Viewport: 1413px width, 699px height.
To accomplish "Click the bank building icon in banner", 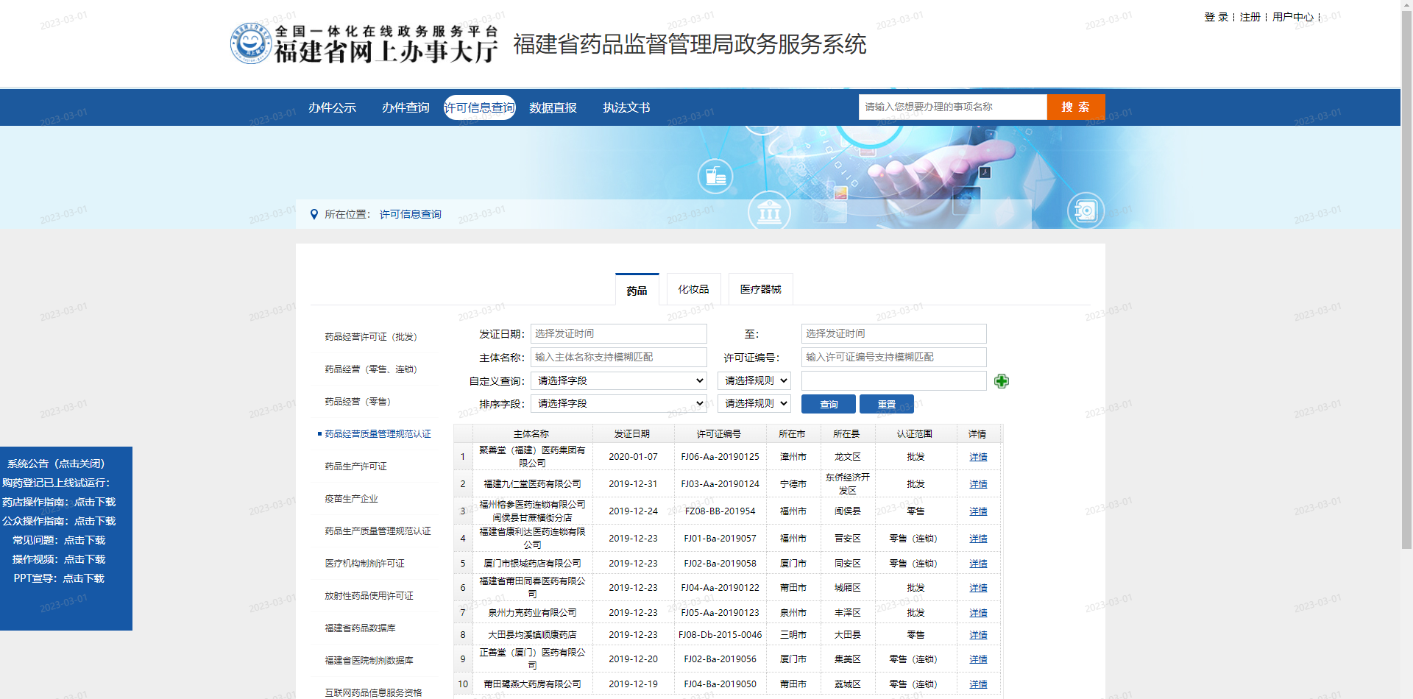I will (x=769, y=213).
